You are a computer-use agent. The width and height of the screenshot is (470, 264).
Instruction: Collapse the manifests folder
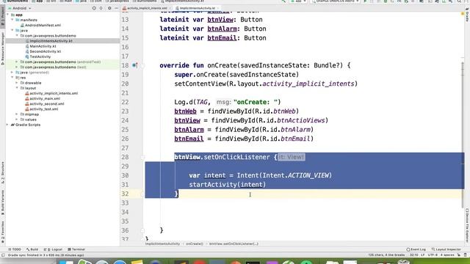tap(12, 20)
